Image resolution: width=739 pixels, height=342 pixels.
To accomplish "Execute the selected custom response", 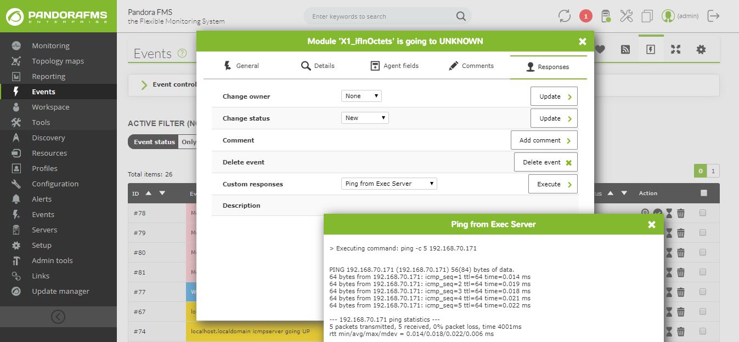I will [x=553, y=184].
